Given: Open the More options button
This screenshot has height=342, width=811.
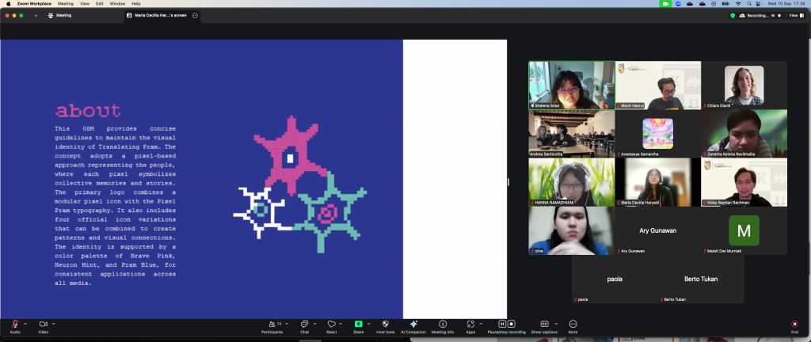Looking at the screenshot, I should pos(573,325).
